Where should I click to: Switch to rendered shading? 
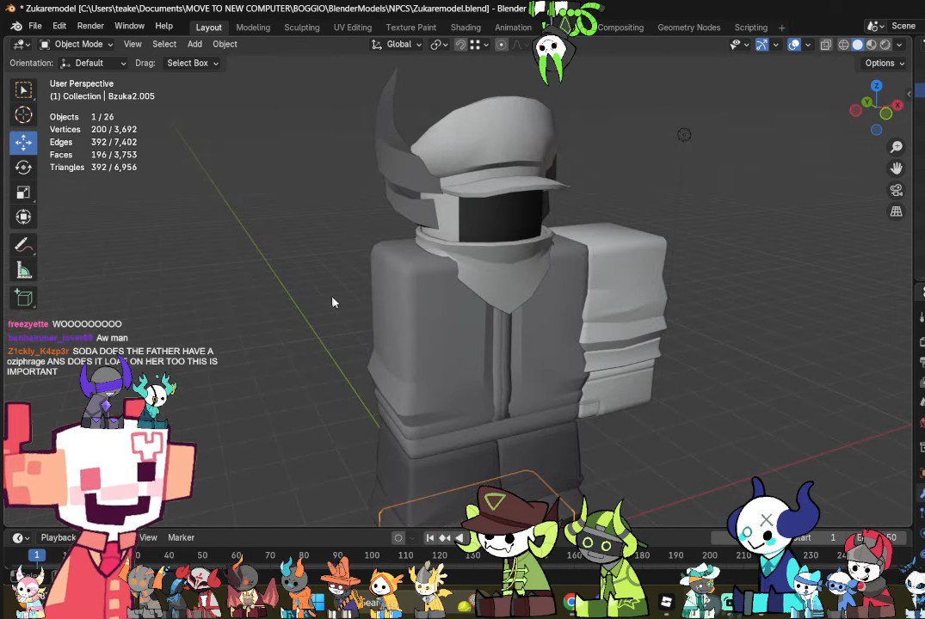pos(885,45)
